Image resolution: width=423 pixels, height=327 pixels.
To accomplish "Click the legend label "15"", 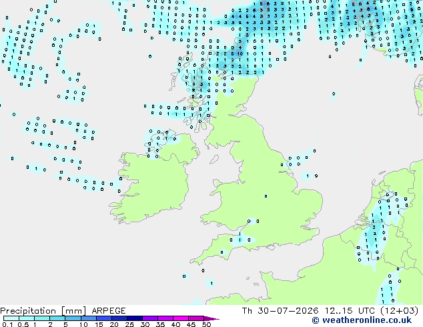I will (99, 324).
